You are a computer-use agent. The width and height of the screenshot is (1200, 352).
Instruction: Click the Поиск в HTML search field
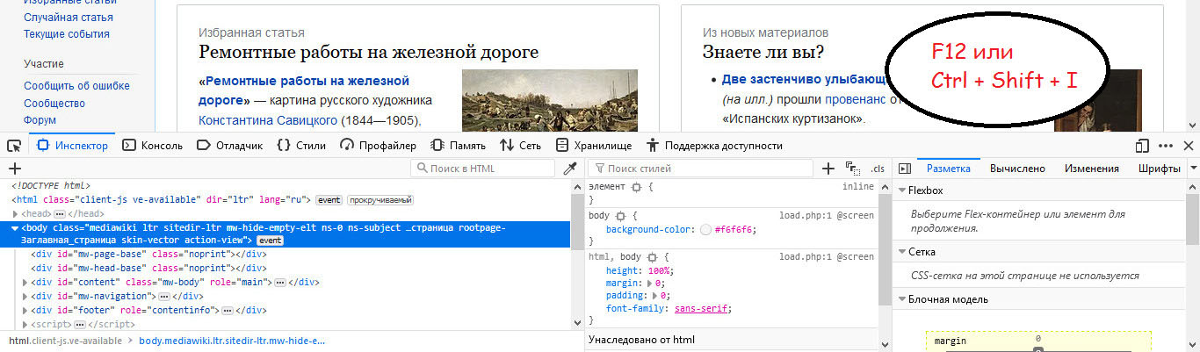point(484,169)
